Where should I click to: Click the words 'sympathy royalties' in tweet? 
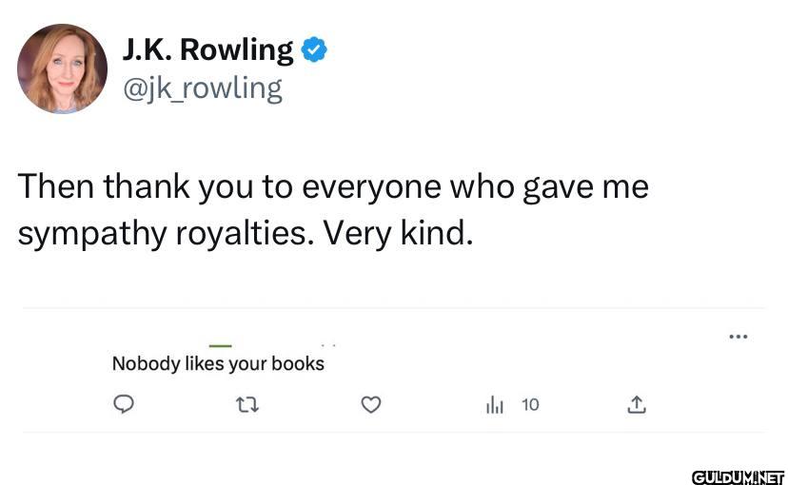click(165, 233)
